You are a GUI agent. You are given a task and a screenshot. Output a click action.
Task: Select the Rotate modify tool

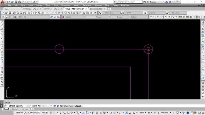(203, 42)
